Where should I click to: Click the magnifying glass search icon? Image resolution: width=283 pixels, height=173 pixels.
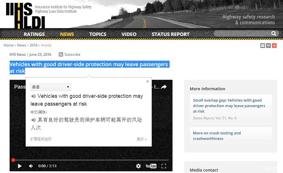pos(274,34)
